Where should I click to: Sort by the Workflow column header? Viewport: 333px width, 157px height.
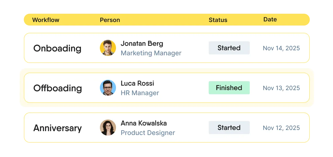[x=46, y=20]
